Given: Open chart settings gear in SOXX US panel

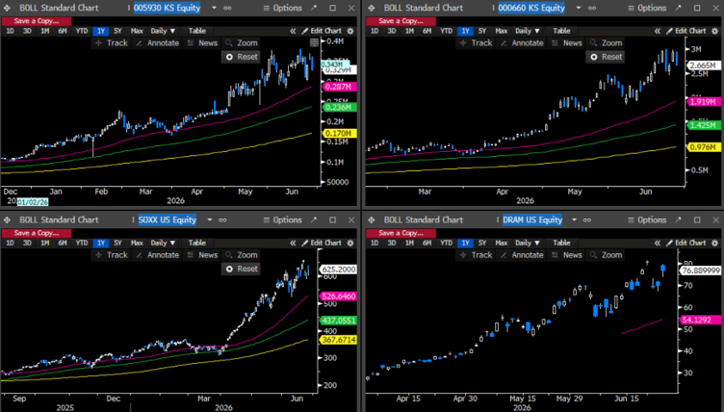Looking at the screenshot, I should click(350, 243).
